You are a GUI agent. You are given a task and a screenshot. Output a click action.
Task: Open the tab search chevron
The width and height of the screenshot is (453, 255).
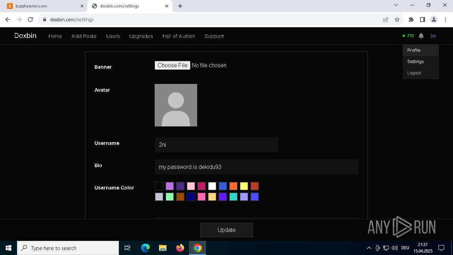pos(396,5)
